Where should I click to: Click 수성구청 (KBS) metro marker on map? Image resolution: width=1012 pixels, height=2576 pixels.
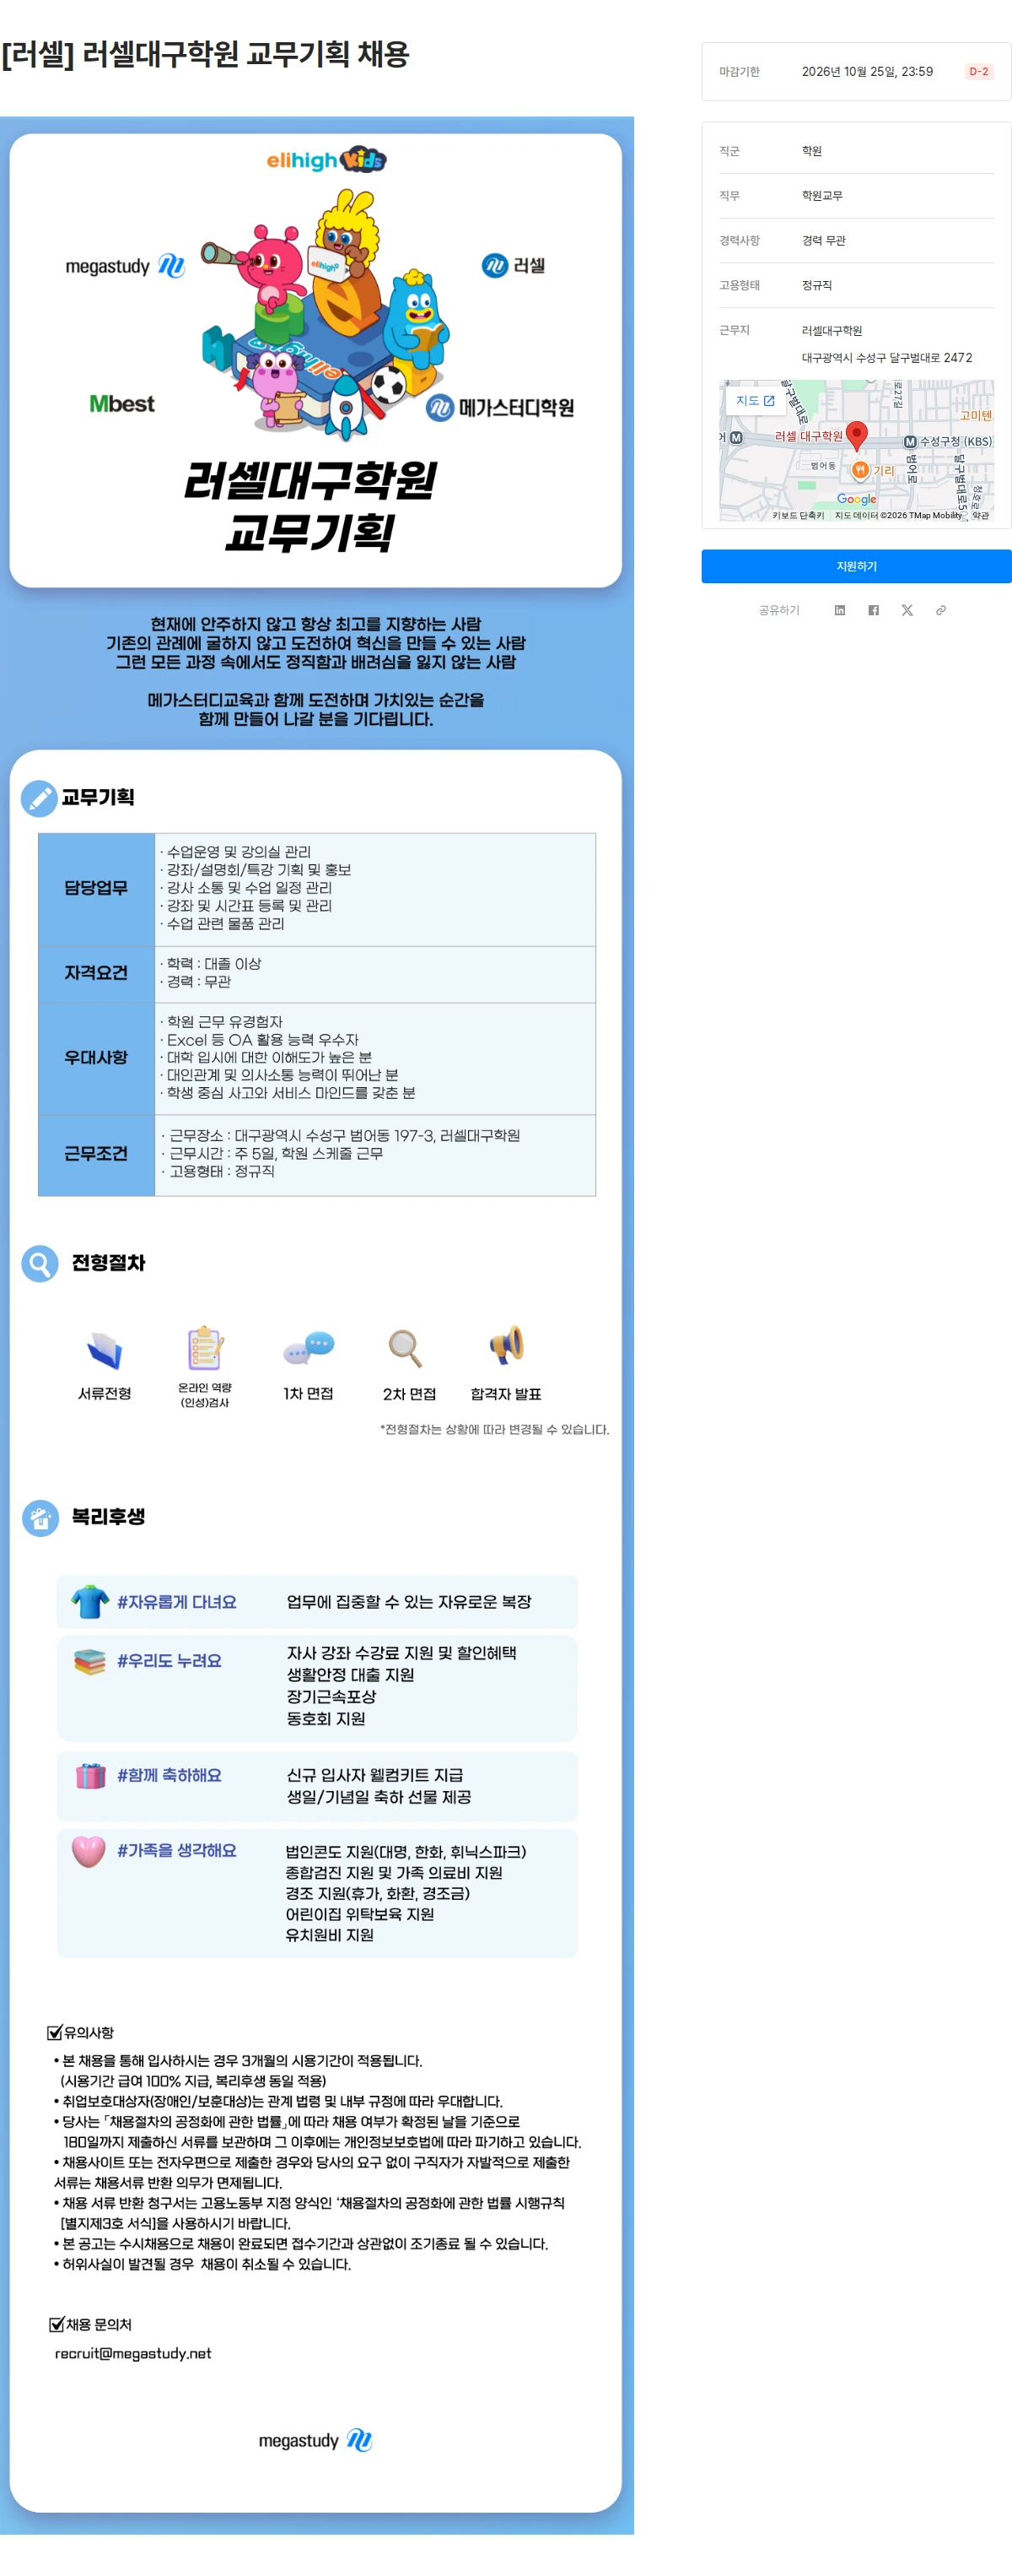(x=910, y=441)
